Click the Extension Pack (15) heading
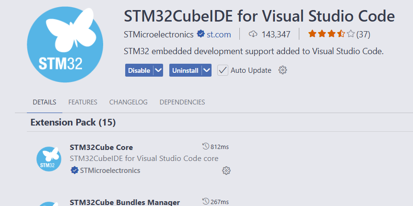The width and height of the screenshot is (413, 206). (x=73, y=122)
